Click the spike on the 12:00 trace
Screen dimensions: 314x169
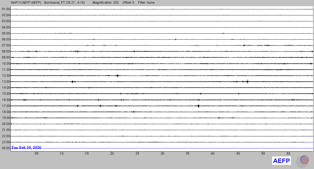pyautogui.click(x=118, y=76)
